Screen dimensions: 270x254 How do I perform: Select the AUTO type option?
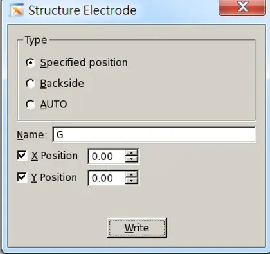(30, 104)
